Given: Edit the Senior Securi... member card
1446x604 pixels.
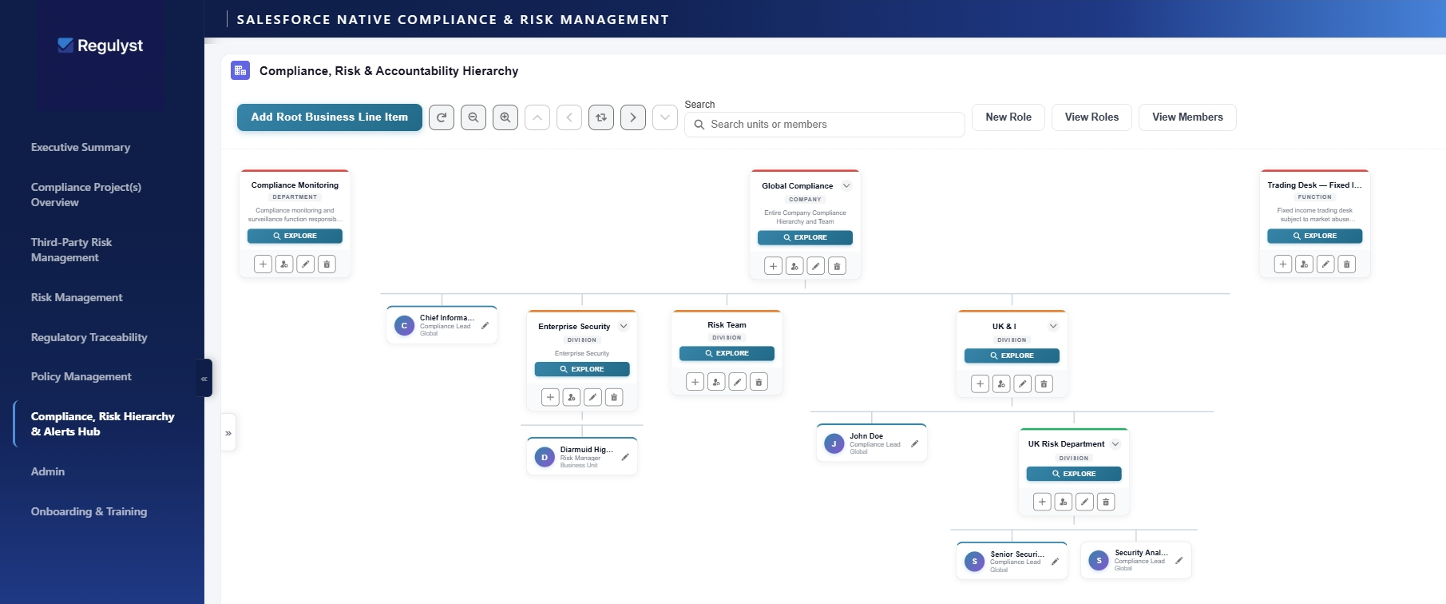Looking at the screenshot, I should click(1055, 562).
